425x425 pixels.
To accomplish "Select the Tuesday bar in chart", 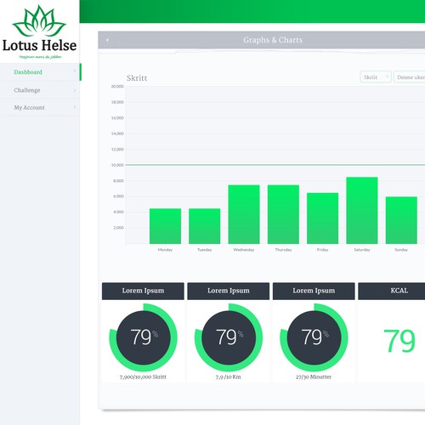I will click(205, 226).
